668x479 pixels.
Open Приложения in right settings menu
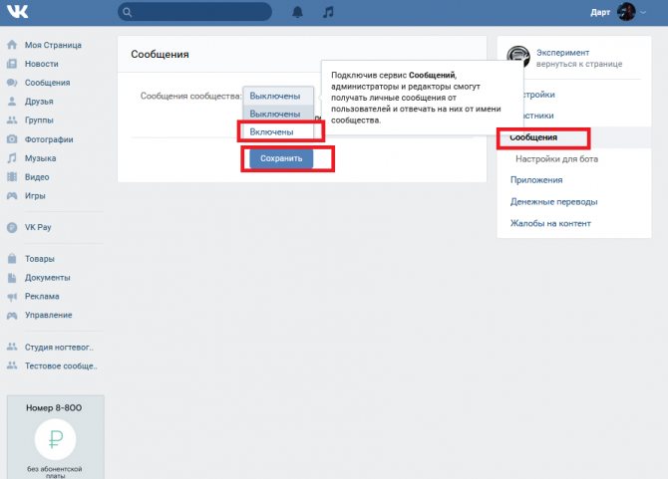[536, 180]
